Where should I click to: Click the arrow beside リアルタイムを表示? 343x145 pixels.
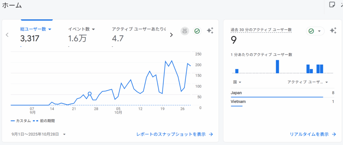[x=334, y=134]
